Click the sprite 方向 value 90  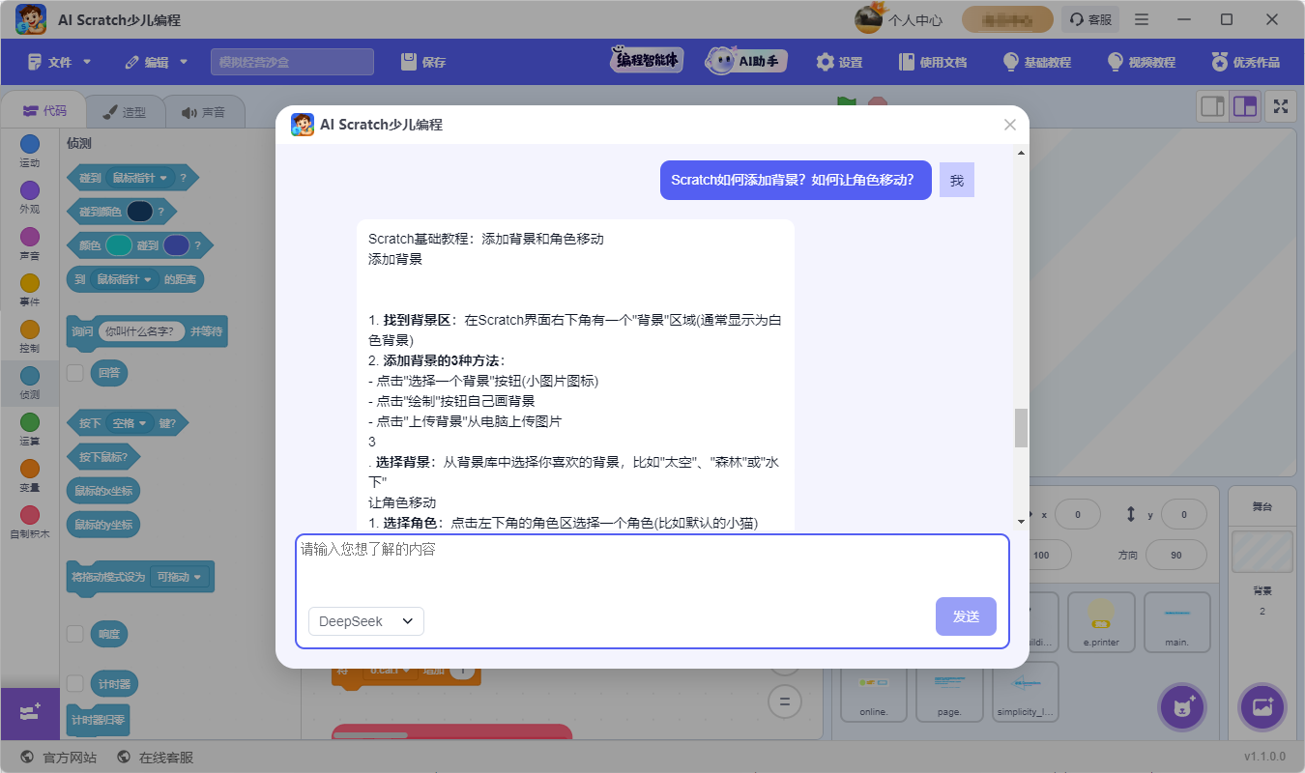click(1175, 556)
